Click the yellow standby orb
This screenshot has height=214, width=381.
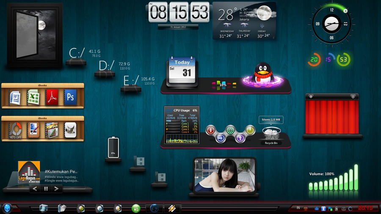(x=250, y=130)
